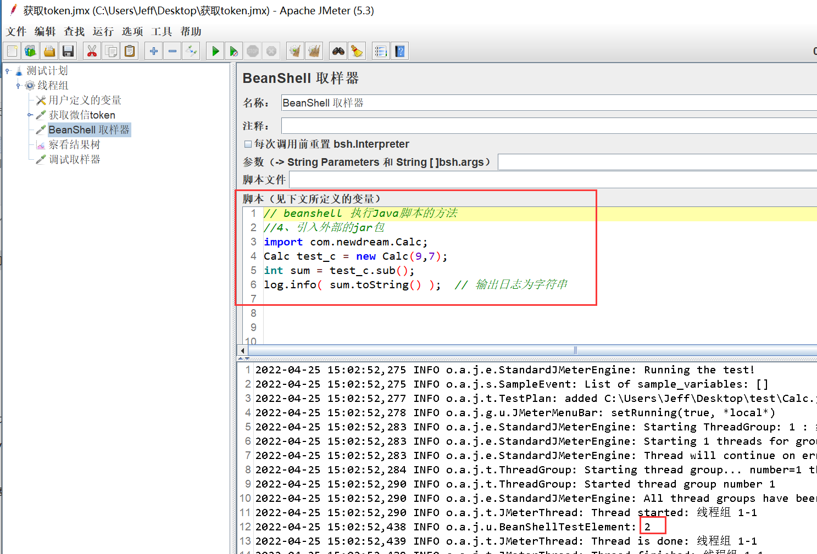Open the Templates toolbar icon
The width and height of the screenshot is (817, 554).
click(x=30, y=51)
